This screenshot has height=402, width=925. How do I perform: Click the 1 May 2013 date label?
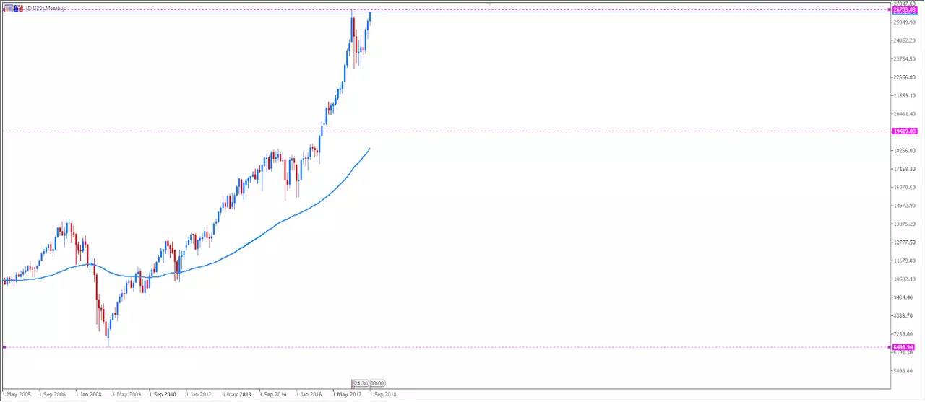(x=238, y=395)
